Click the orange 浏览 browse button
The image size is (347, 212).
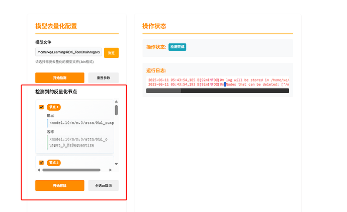pyautogui.click(x=111, y=53)
